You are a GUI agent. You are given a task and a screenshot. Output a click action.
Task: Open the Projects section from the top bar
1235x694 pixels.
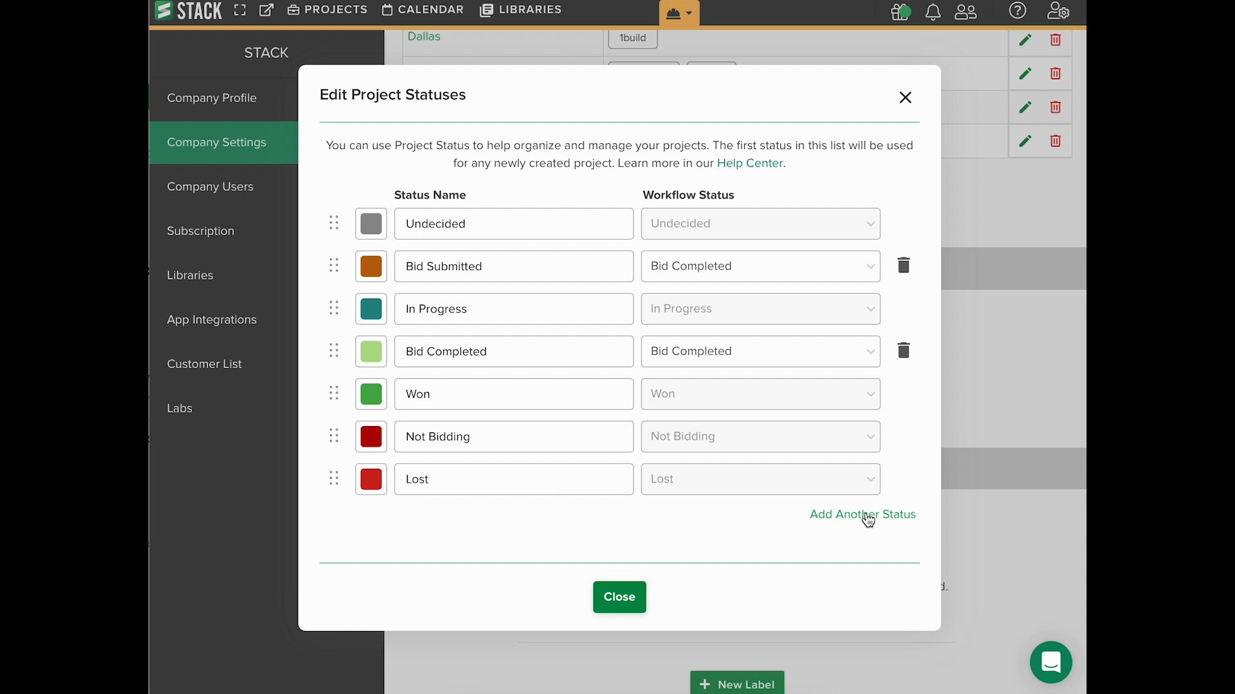(x=327, y=10)
